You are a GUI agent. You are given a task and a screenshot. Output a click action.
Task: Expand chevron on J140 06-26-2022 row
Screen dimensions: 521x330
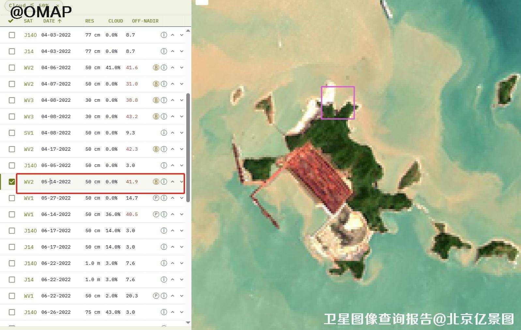click(182, 312)
